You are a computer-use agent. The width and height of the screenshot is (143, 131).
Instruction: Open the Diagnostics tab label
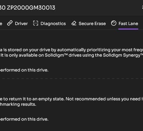point(53,24)
